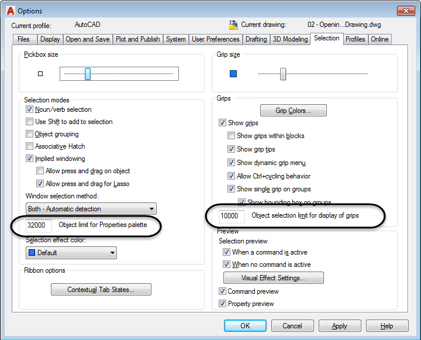421x340 pixels.
Task: Toggle Show grips checkbox
Action: coord(222,123)
